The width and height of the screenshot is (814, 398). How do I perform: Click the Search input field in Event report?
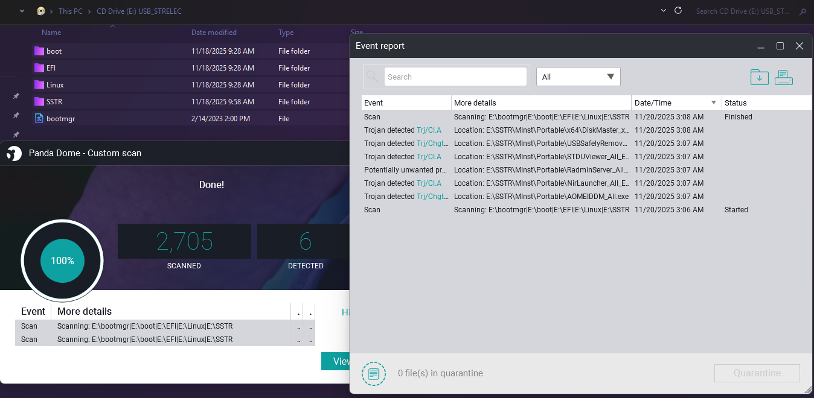[455, 77]
